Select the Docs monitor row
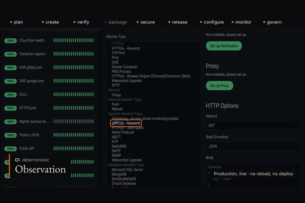 point(49,95)
